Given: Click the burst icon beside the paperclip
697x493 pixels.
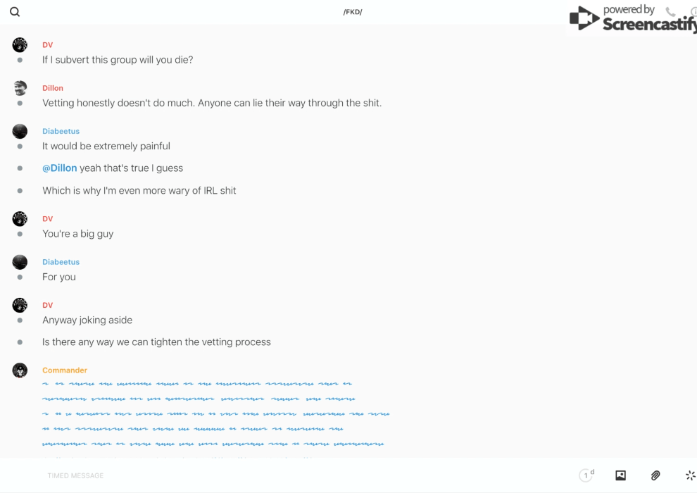Looking at the screenshot, I should click(690, 475).
